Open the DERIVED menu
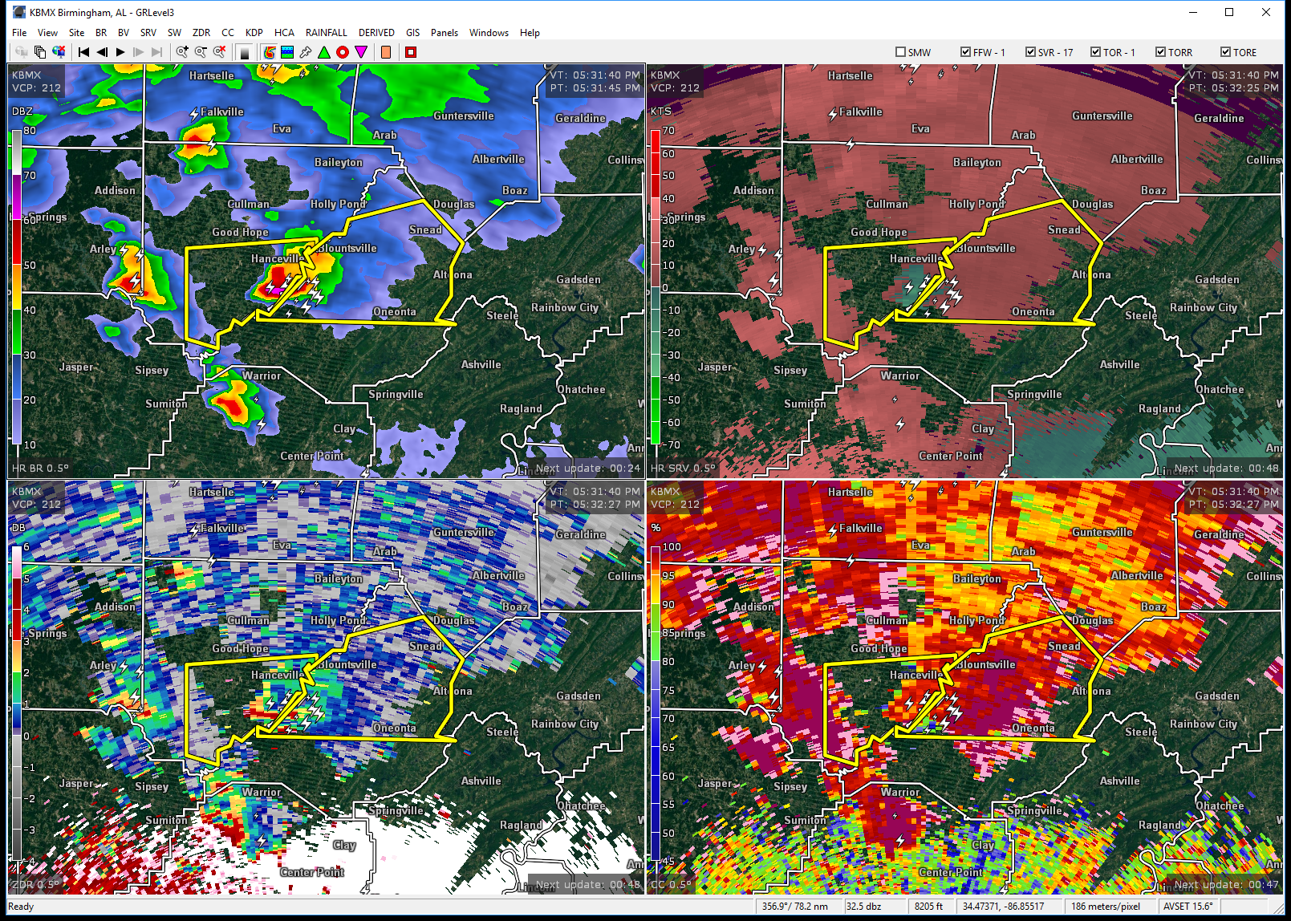The width and height of the screenshot is (1291, 921). pyautogui.click(x=376, y=33)
